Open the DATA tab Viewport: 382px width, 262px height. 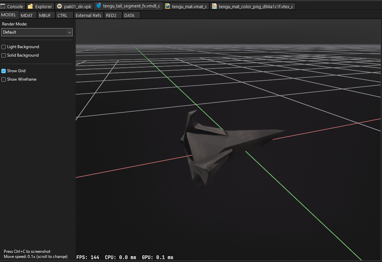pos(129,15)
